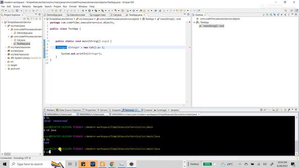
Task: Open the New file dropdown arrow
Action: (x=6, y=11)
